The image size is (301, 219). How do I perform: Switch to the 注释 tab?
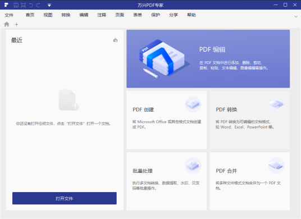(x=102, y=15)
